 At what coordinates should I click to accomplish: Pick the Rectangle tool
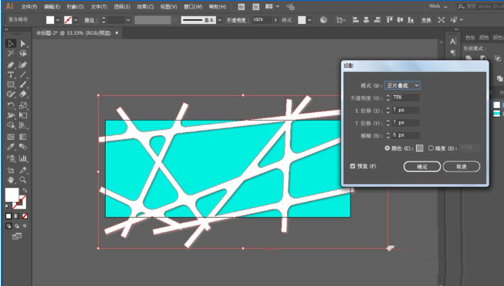[x=11, y=84]
